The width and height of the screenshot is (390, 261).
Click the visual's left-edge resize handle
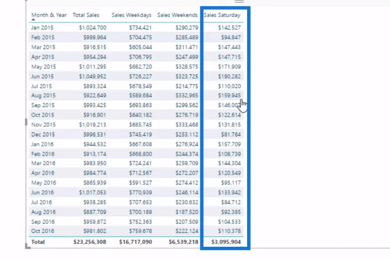click(26, 122)
